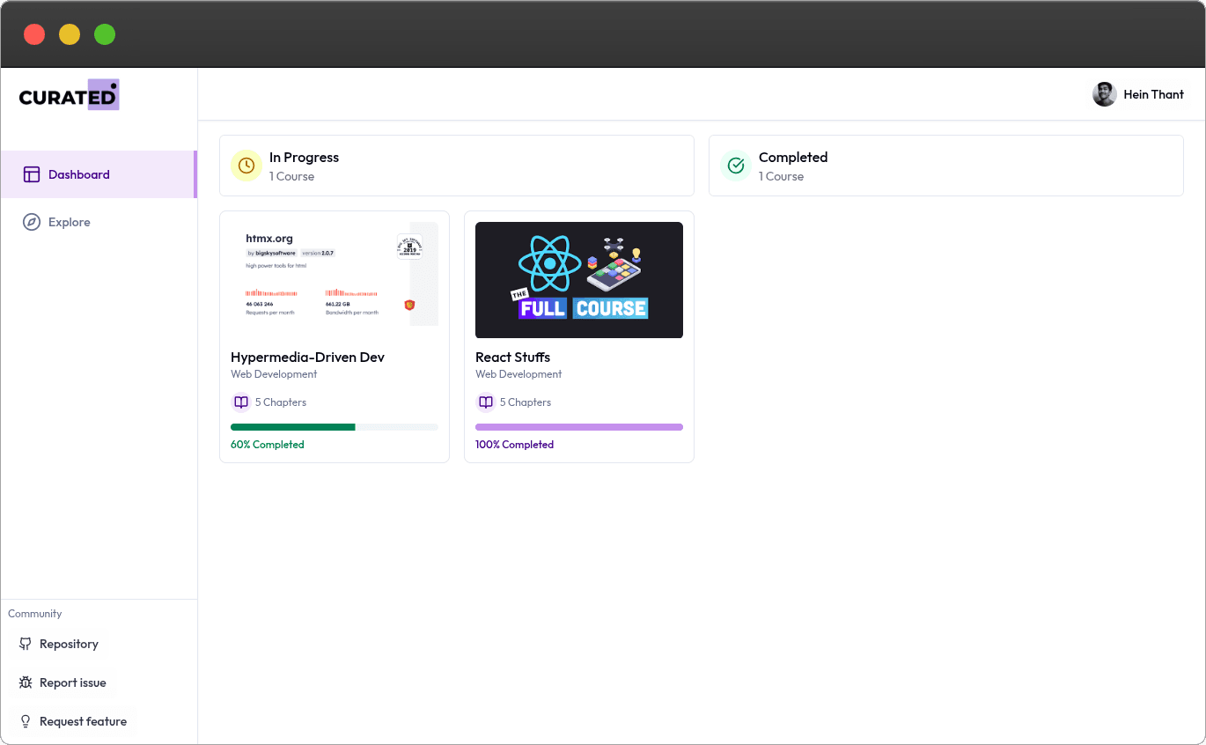Click the bug icon next to Report issue

pos(25,682)
